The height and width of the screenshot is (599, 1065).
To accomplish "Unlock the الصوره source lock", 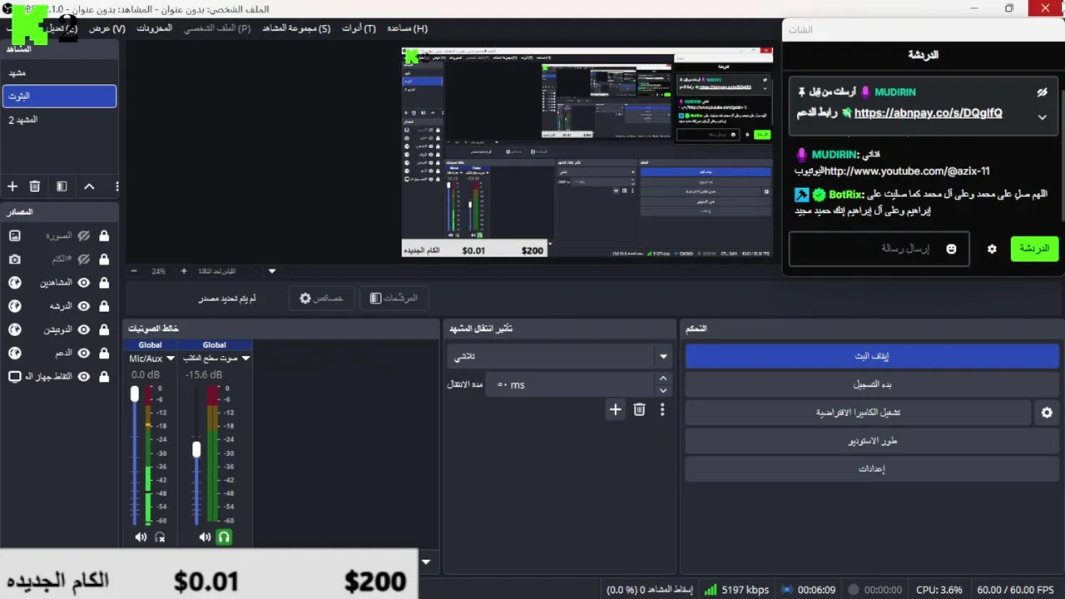I will point(104,236).
